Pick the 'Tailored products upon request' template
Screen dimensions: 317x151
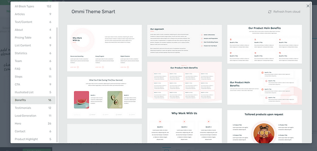point(265,126)
